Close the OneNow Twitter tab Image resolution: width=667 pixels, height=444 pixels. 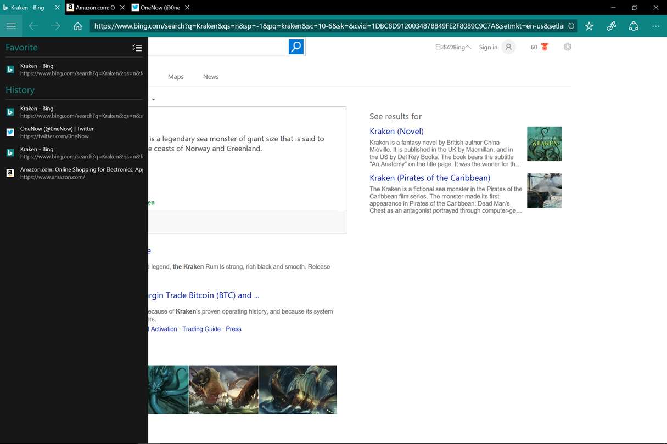click(x=187, y=8)
